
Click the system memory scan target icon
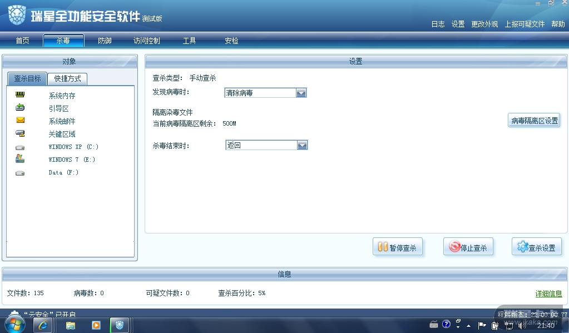(20, 95)
